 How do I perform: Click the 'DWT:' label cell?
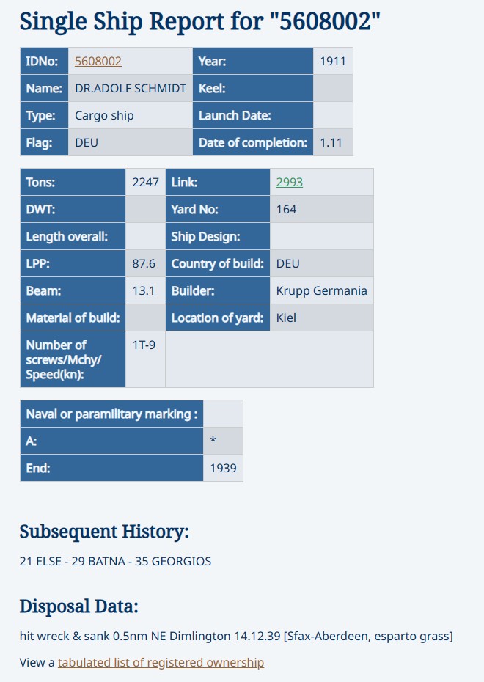point(73,210)
